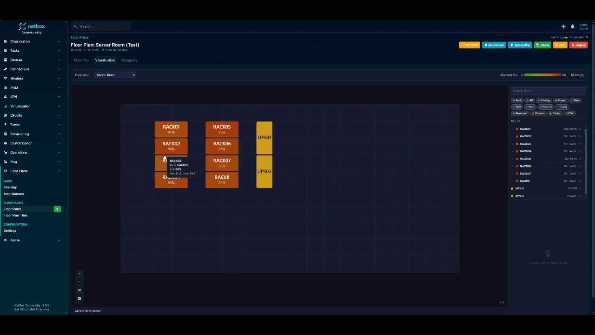Image resolution: width=595 pixels, height=335 pixels.
Task: Click the IPAM sidebar icon
Action: pyautogui.click(x=5, y=87)
